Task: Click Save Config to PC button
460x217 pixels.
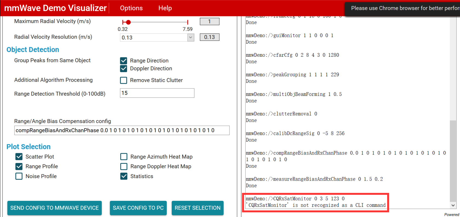Action: (x=138, y=208)
